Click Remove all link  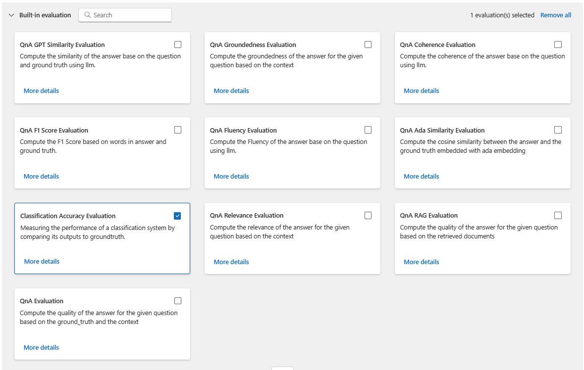coord(555,15)
